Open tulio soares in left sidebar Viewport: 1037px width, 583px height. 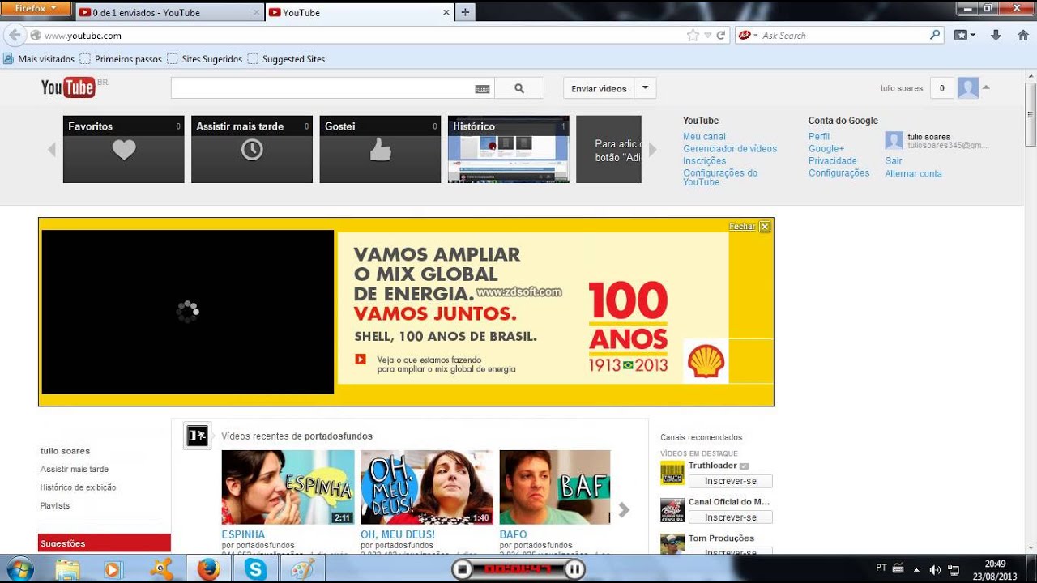point(65,451)
